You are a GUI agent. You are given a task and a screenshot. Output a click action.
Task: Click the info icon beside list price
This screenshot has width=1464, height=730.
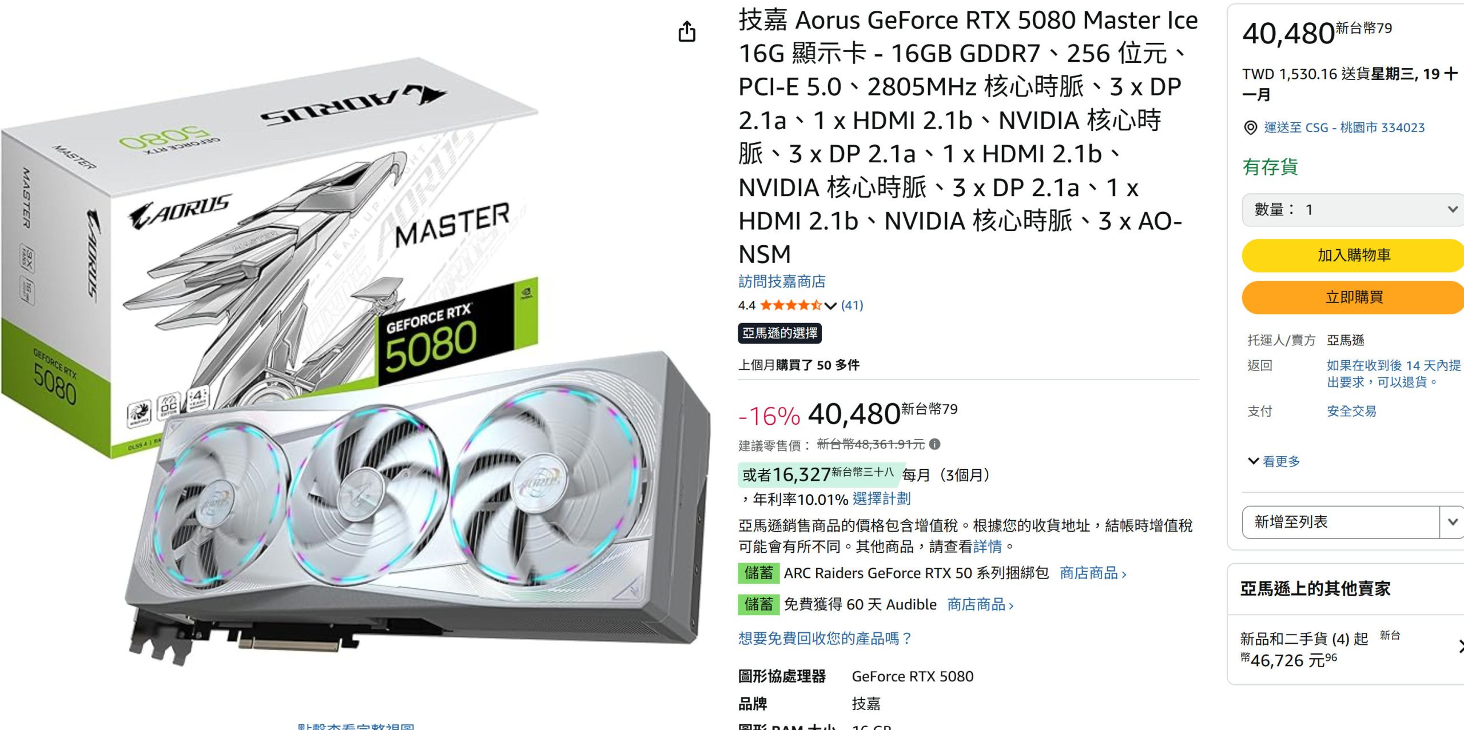(x=934, y=444)
